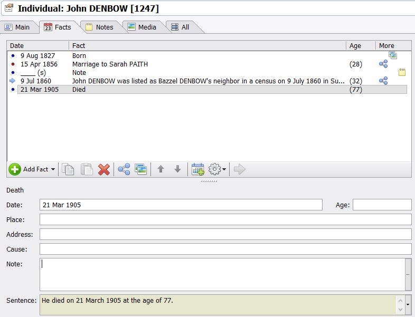The height and width of the screenshot is (317, 415).
Task: Click the Date column header
Action: [x=37, y=45]
